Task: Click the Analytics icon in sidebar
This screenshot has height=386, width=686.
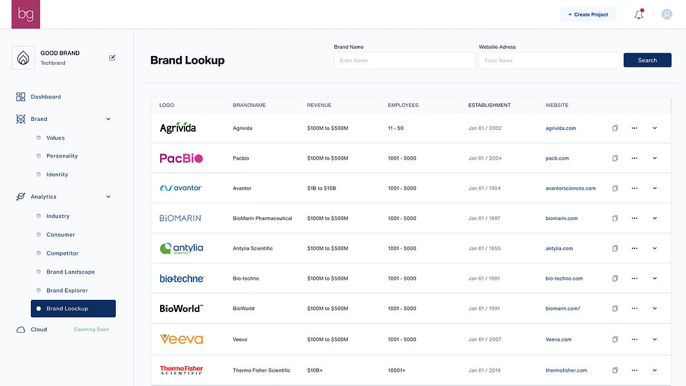Action: (21, 197)
